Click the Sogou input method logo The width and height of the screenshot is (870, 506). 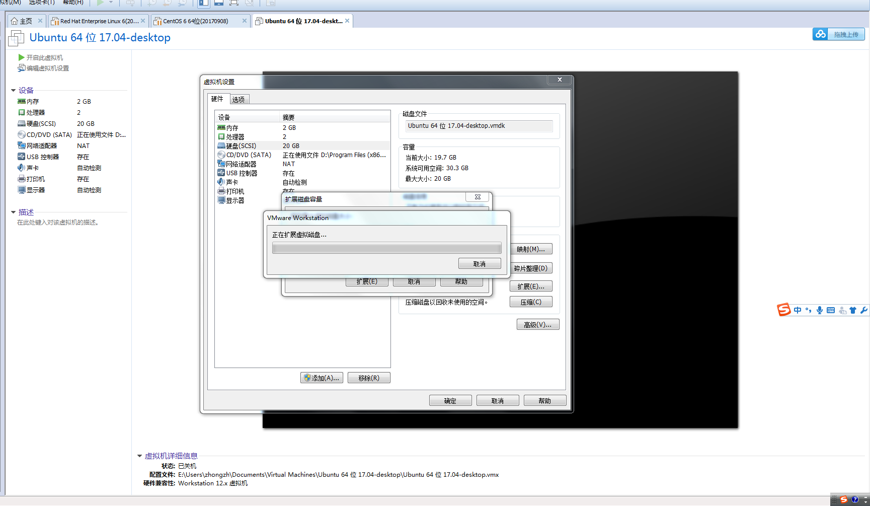point(784,310)
